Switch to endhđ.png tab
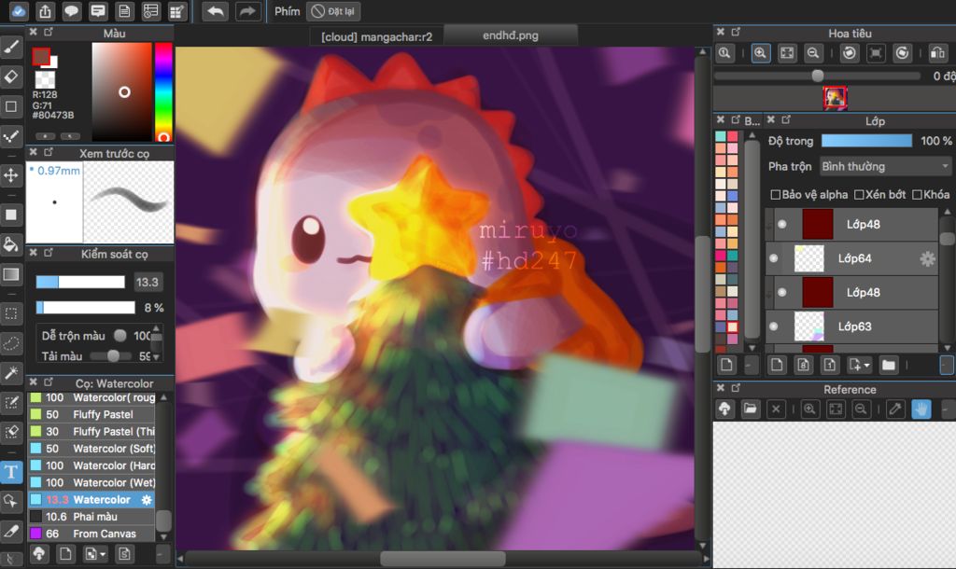Viewport: 956px width, 569px height. click(x=511, y=35)
